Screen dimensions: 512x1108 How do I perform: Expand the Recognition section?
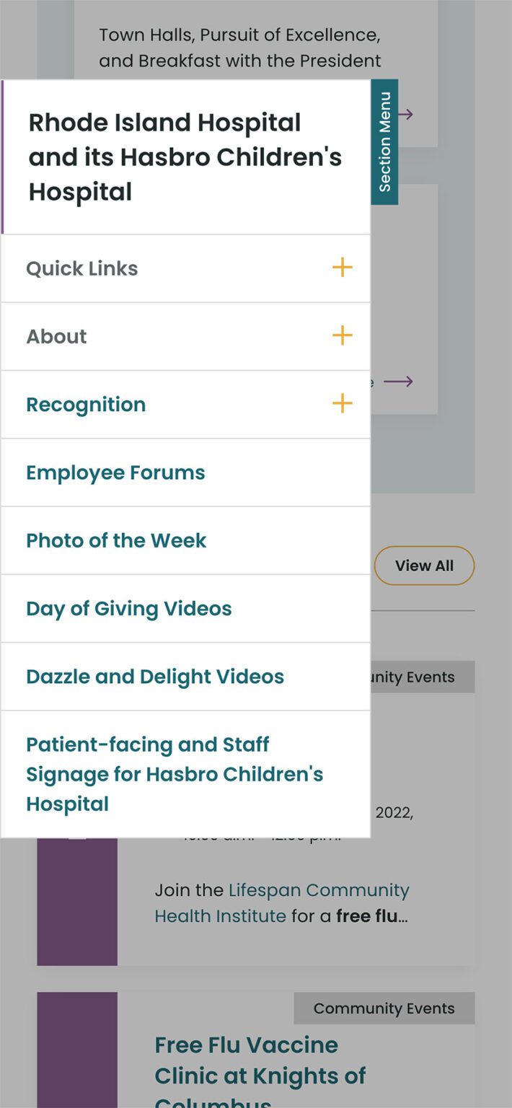click(85, 404)
